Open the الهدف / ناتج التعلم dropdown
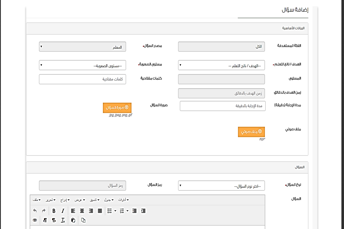The height and width of the screenshot is (229, 344). [222, 65]
